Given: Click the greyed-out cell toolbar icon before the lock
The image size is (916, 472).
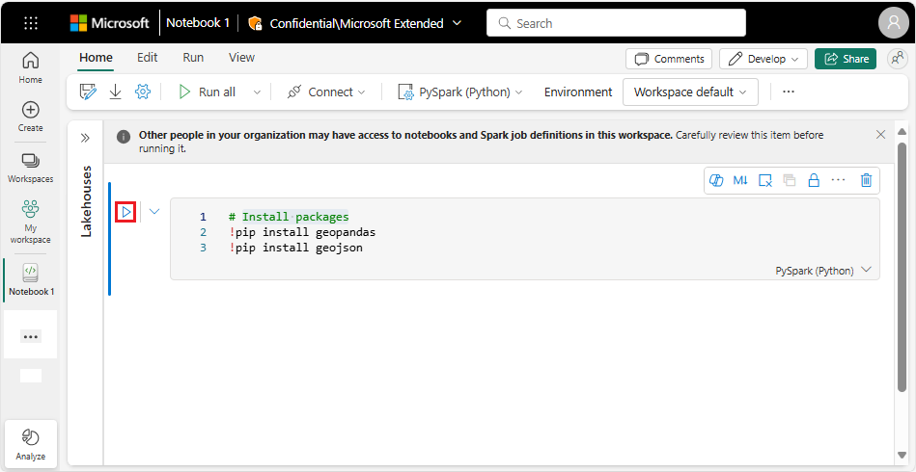Looking at the screenshot, I should tap(790, 180).
